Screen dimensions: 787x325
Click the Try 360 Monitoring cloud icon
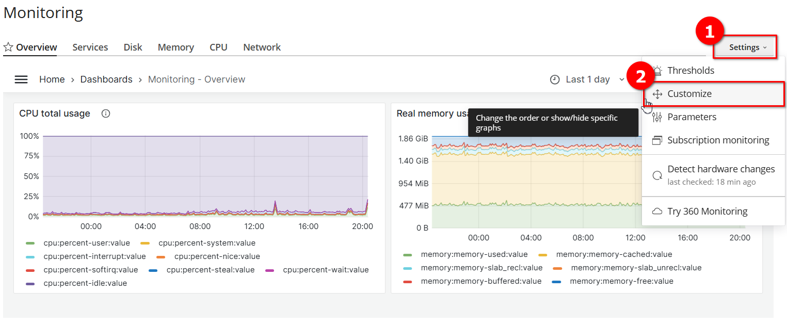tap(657, 212)
